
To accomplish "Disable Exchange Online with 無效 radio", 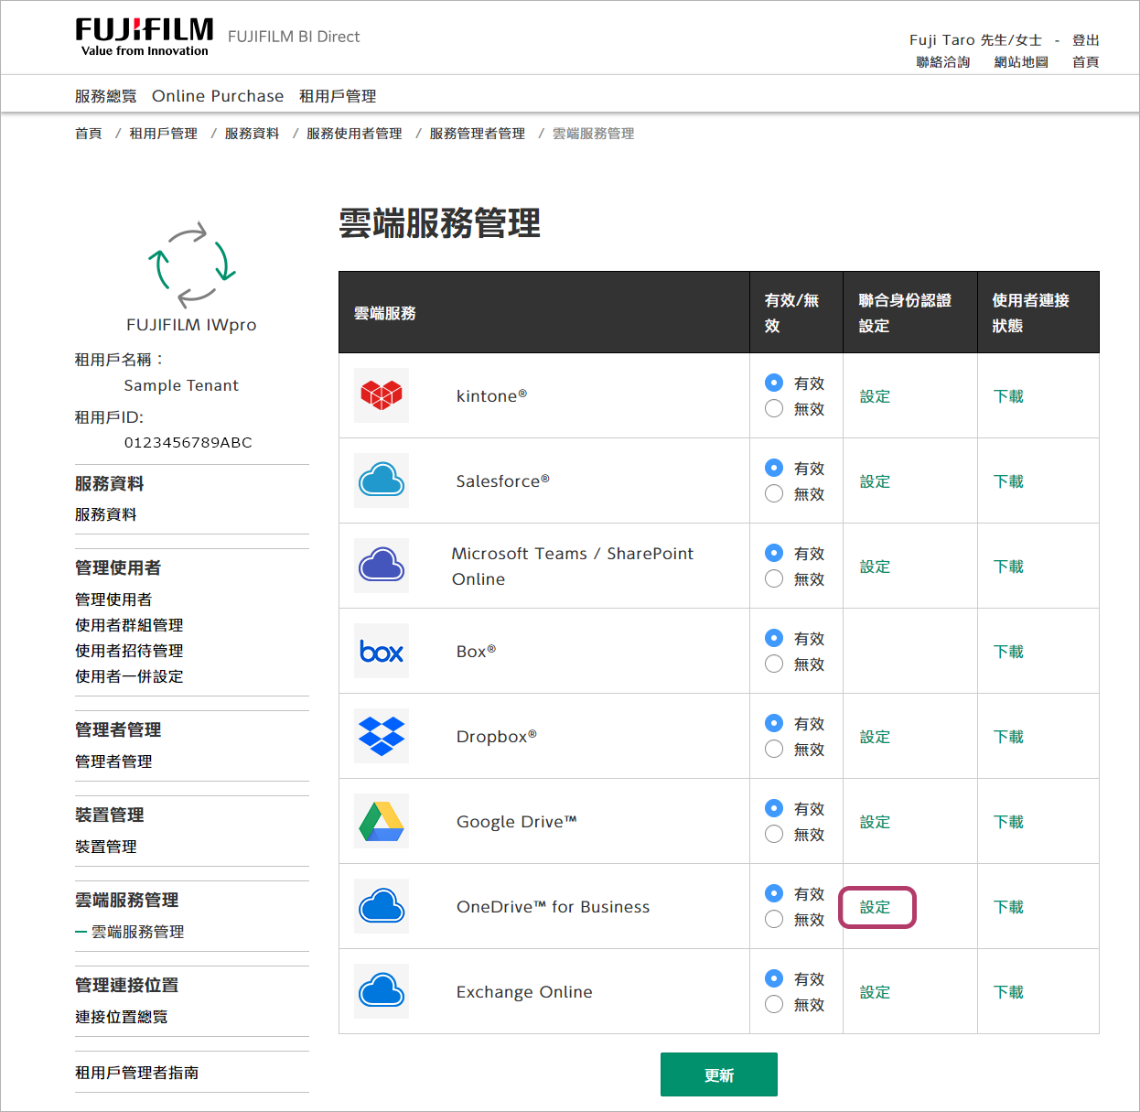I will pos(774,1005).
